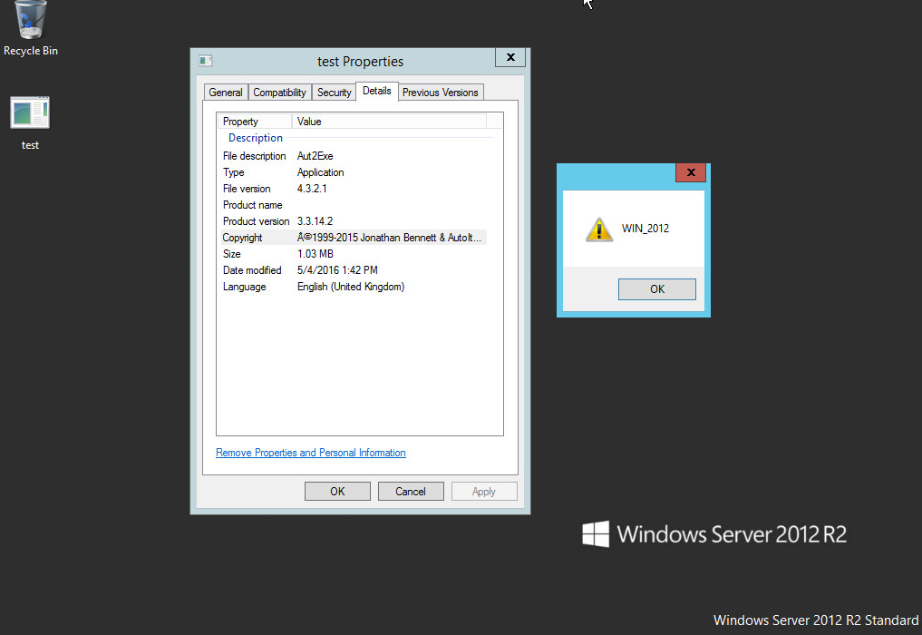The image size is (922, 635).
Task: Select the Type property row
Action: (x=354, y=172)
